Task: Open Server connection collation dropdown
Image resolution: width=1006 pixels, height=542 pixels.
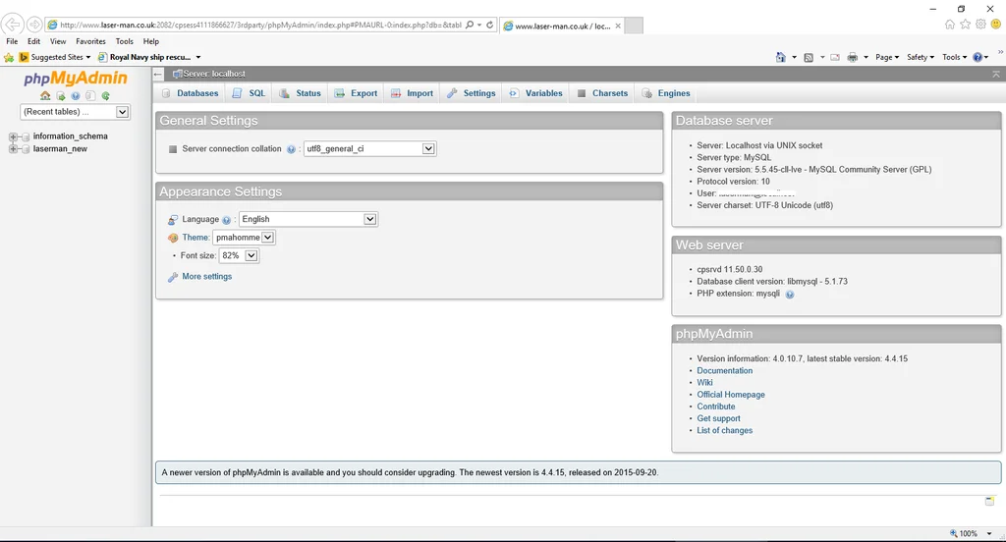Action: (369, 149)
